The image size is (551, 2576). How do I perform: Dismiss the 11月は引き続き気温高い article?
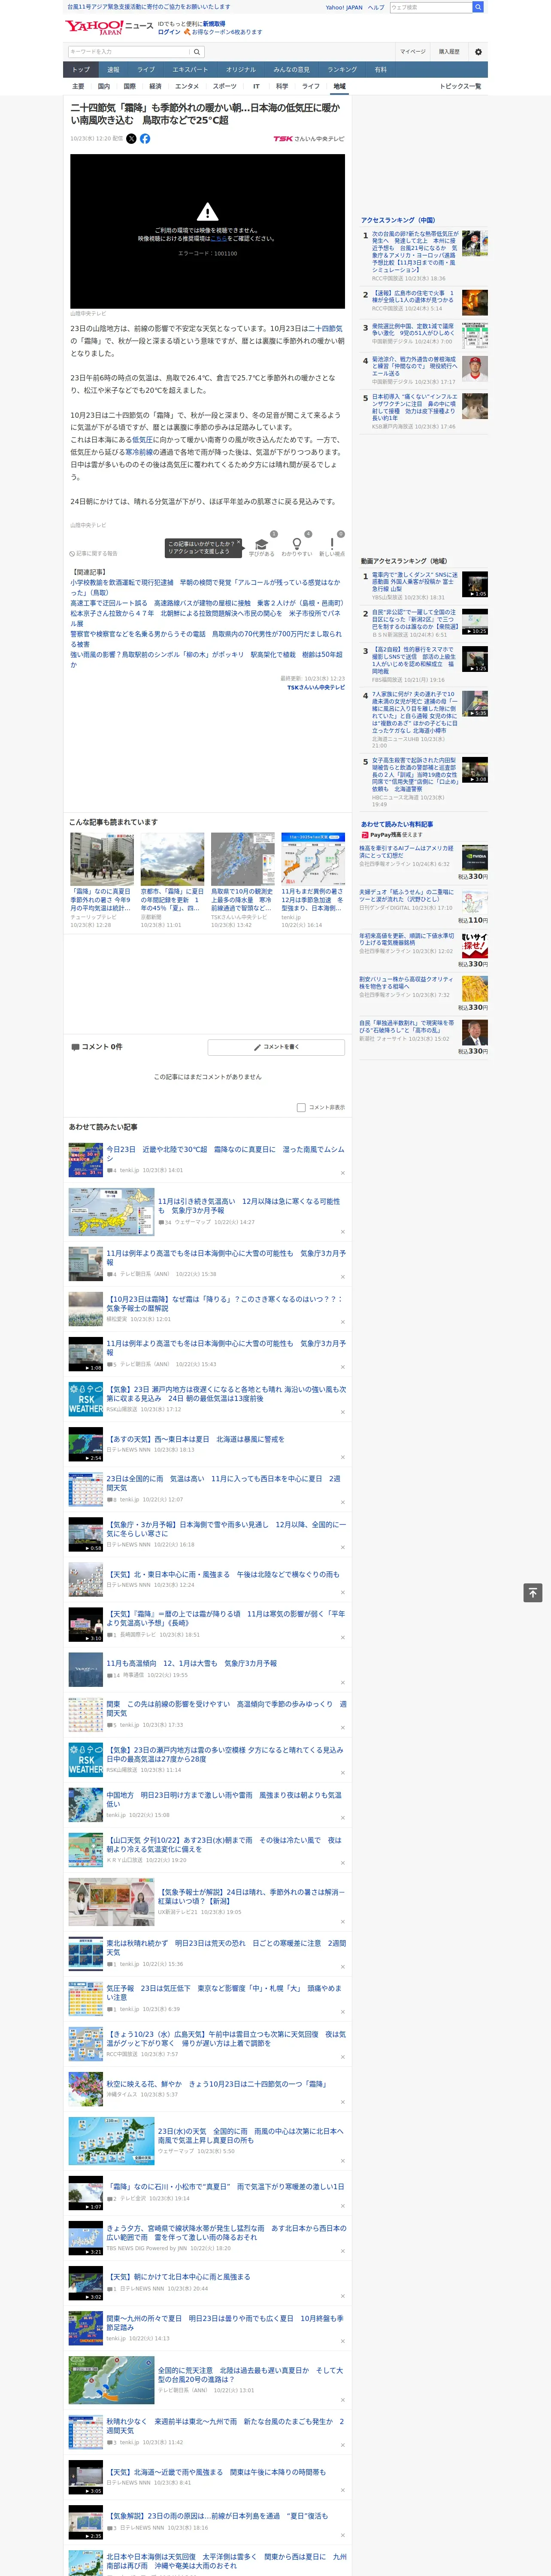click(x=342, y=1232)
